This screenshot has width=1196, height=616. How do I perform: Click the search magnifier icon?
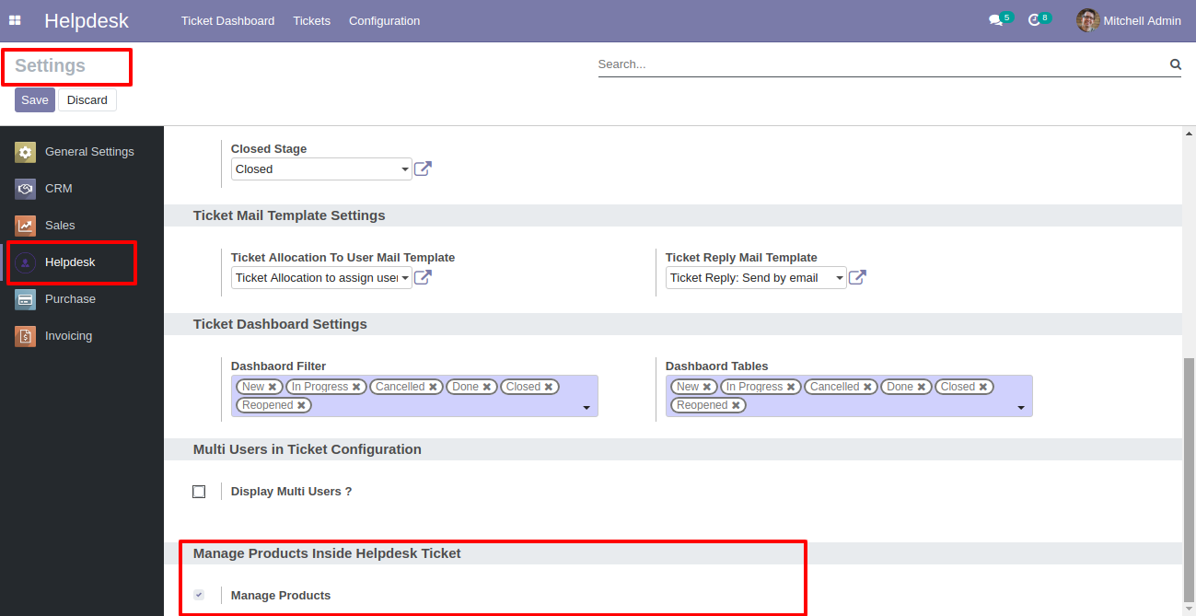(x=1176, y=64)
